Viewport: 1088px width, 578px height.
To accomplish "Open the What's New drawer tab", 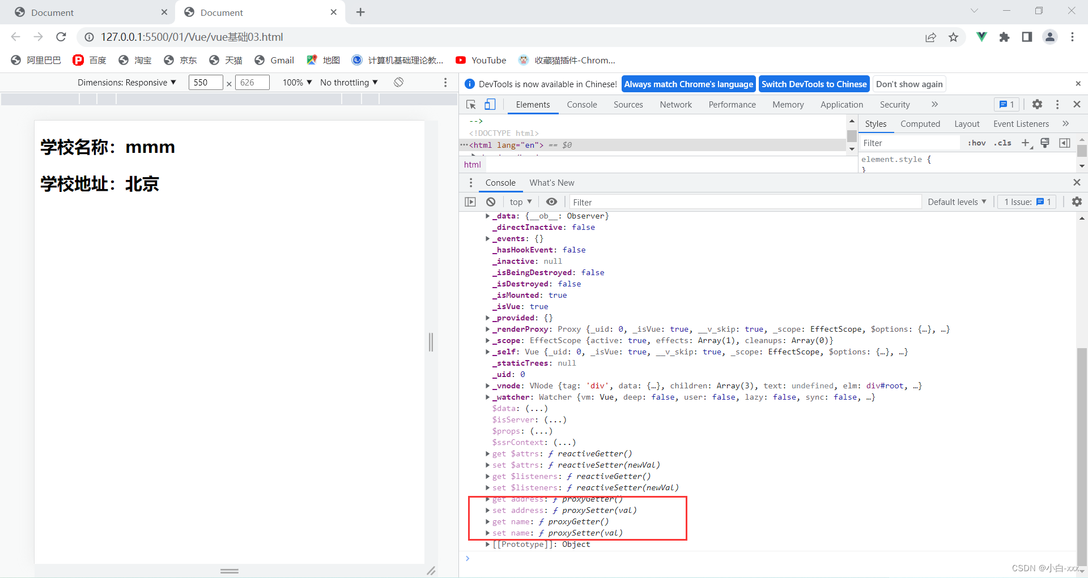I will [x=552, y=183].
